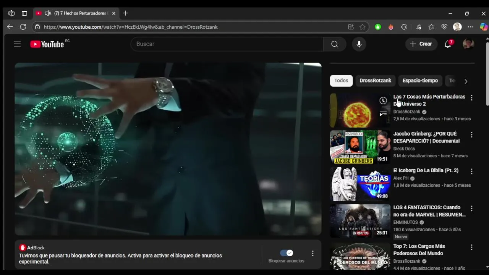
Task: Go back with the browser arrow
Action: (x=10, y=27)
